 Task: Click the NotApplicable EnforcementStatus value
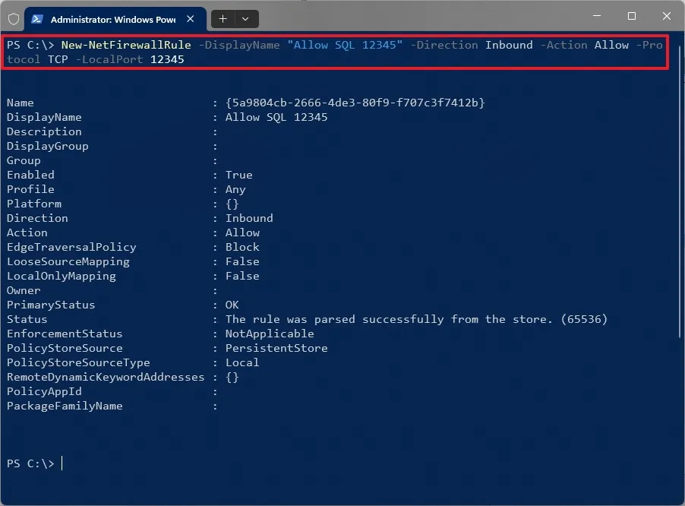click(270, 334)
